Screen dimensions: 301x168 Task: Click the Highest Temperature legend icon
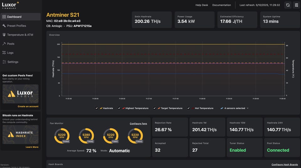[x=124, y=108]
